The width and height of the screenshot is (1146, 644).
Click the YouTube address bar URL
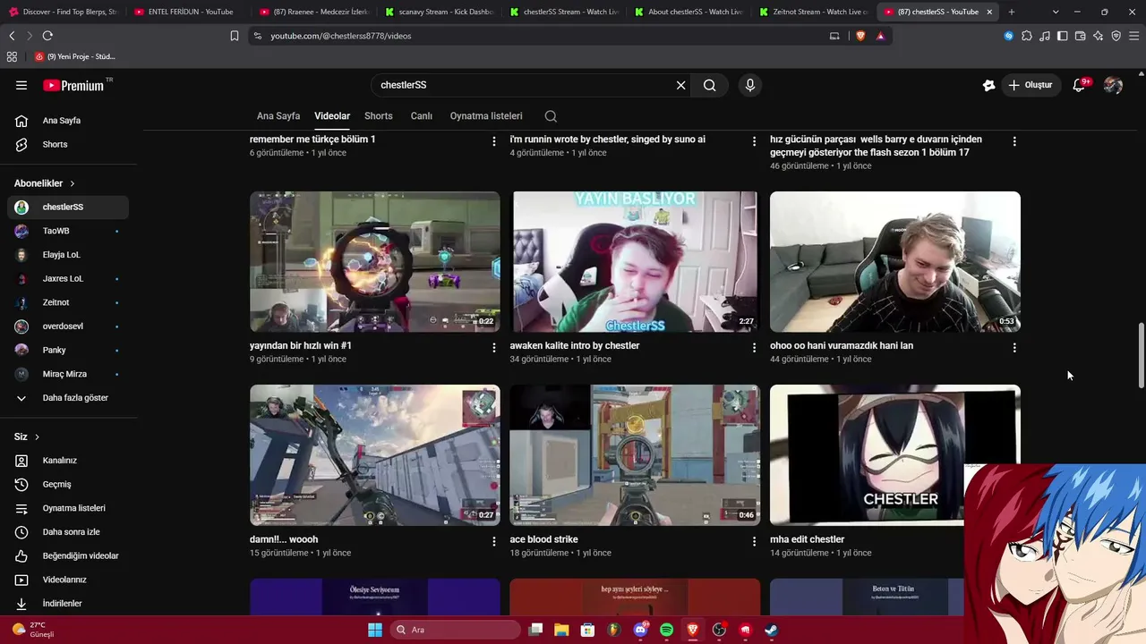(x=341, y=36)
